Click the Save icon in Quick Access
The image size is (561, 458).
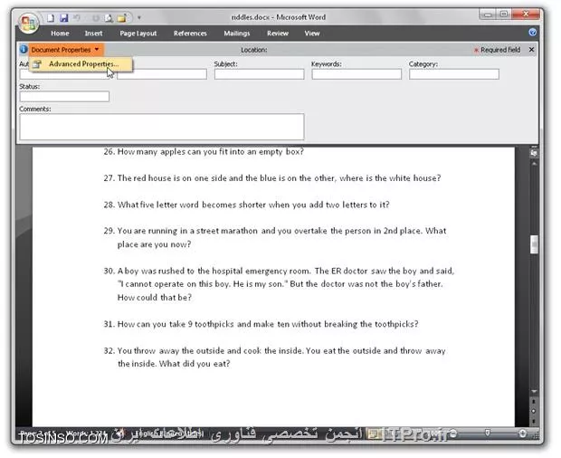(x=63, y=17)
